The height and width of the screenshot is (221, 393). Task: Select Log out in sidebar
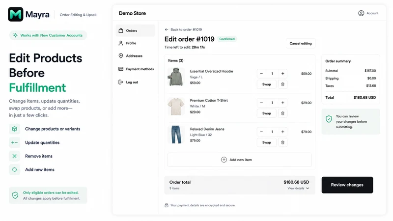click(136, 82)
